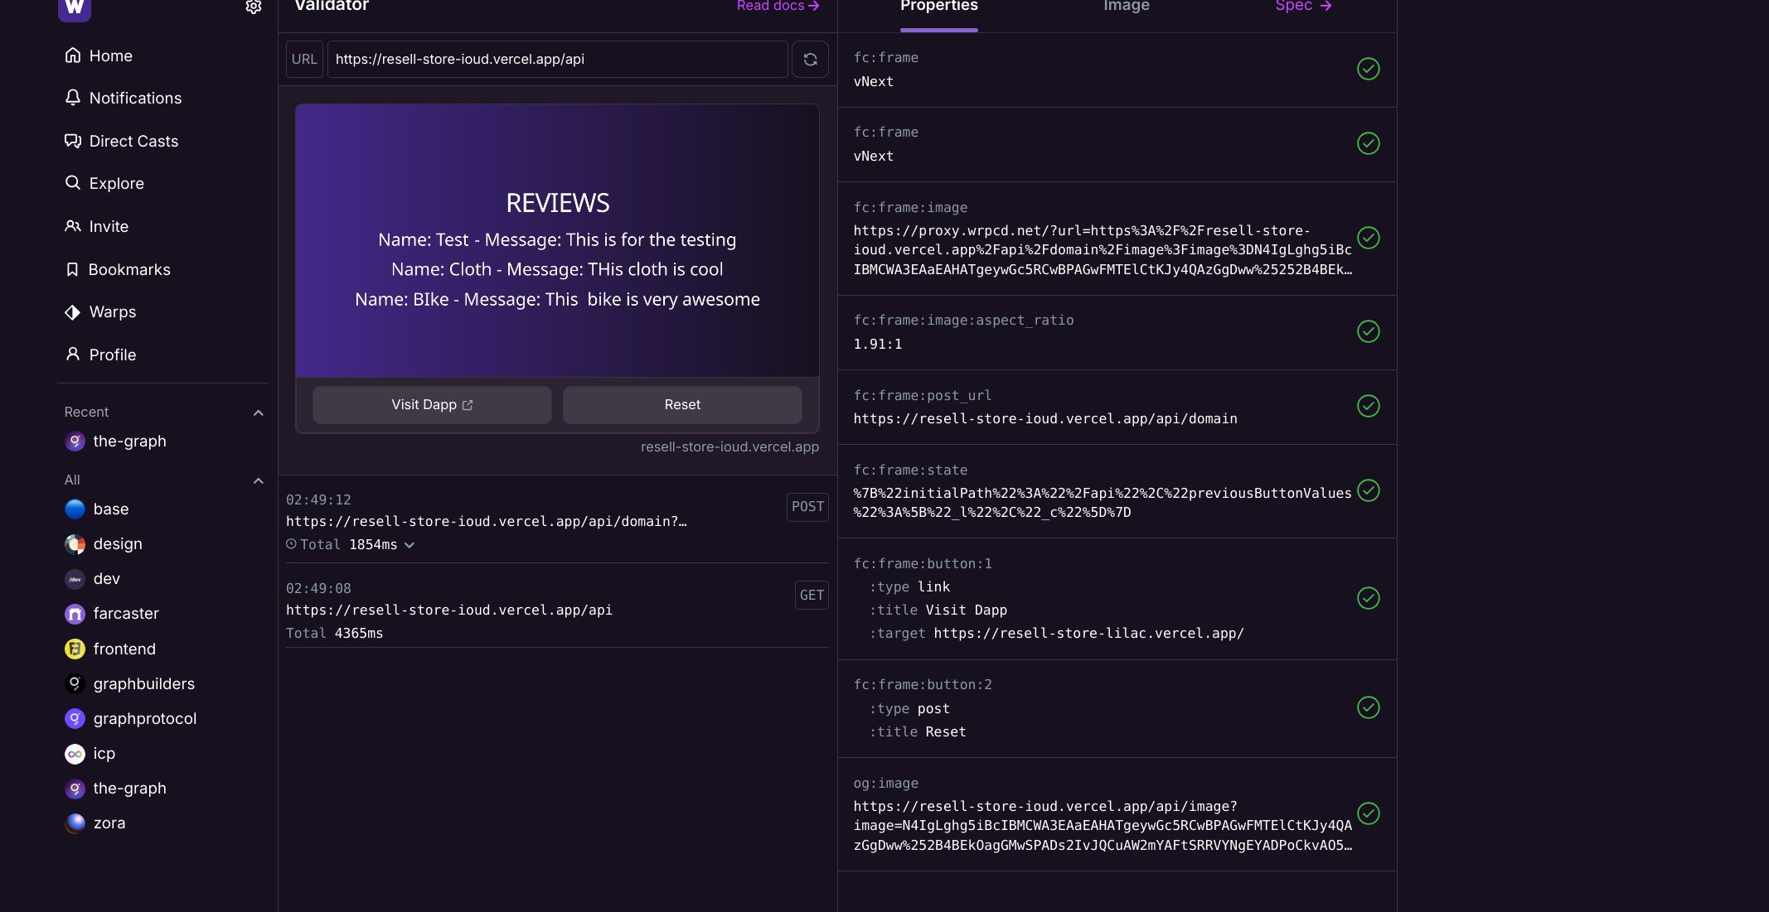The width and height of the screenshot is (1769, 912).
Task: Go to Home in sidebar
Action: [x=99, y=55]
